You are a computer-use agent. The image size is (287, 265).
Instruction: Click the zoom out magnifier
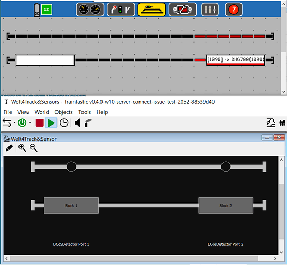pyautogui.click(x=33, y=148)
